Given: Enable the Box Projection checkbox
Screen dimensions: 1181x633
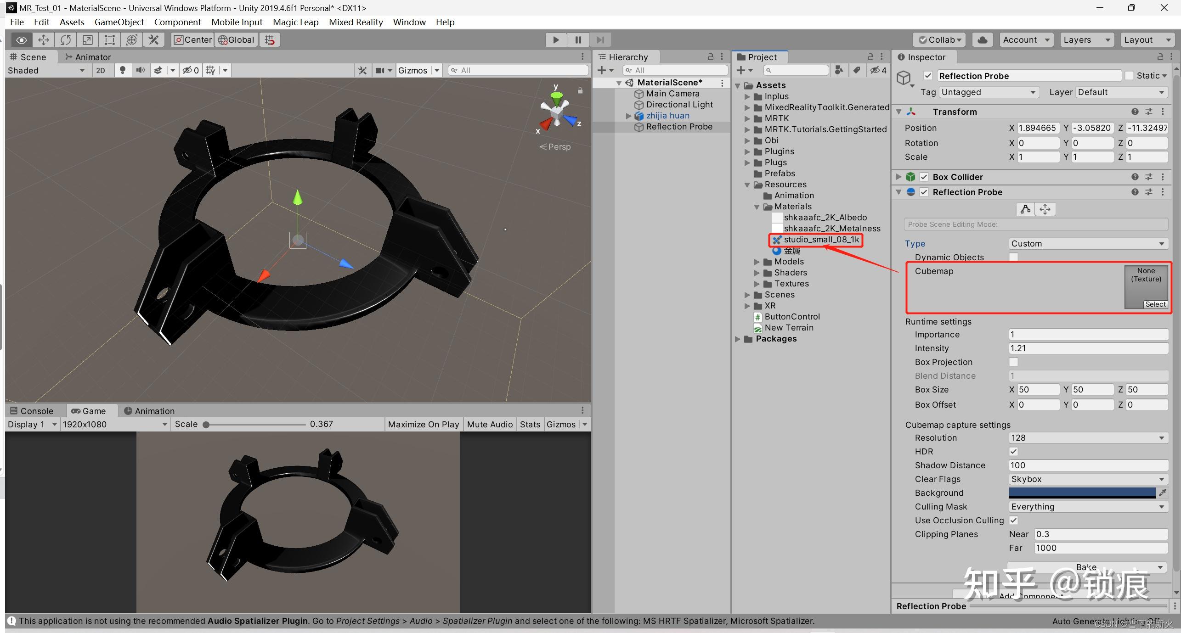Looking at the screenshot, I should [x=1013, y=362].
